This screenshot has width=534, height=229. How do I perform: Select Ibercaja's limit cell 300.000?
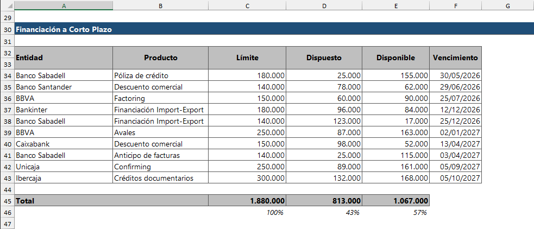tap(247, 178)
